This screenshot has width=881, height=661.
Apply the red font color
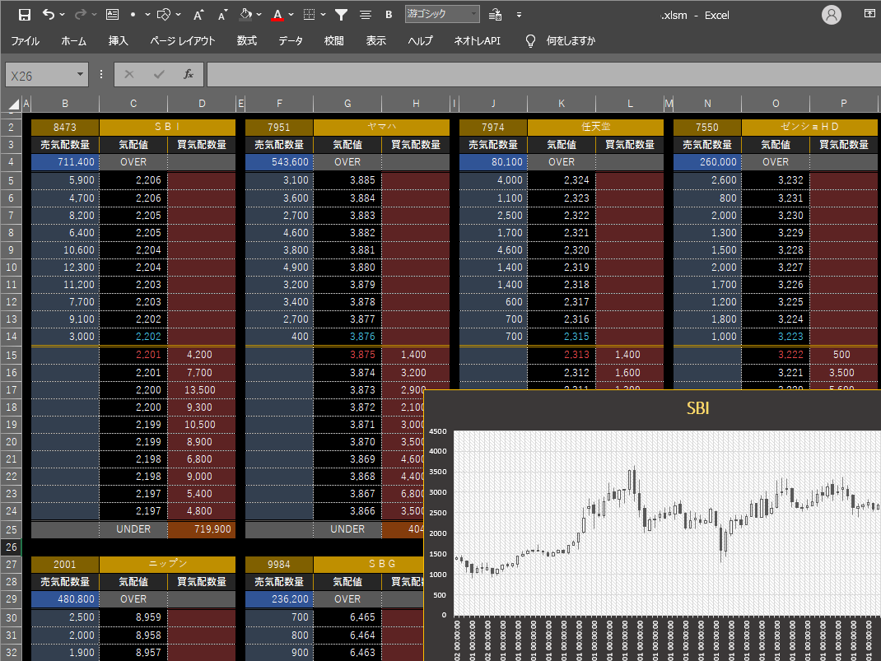pyautogui.click(x=277, y=15)
